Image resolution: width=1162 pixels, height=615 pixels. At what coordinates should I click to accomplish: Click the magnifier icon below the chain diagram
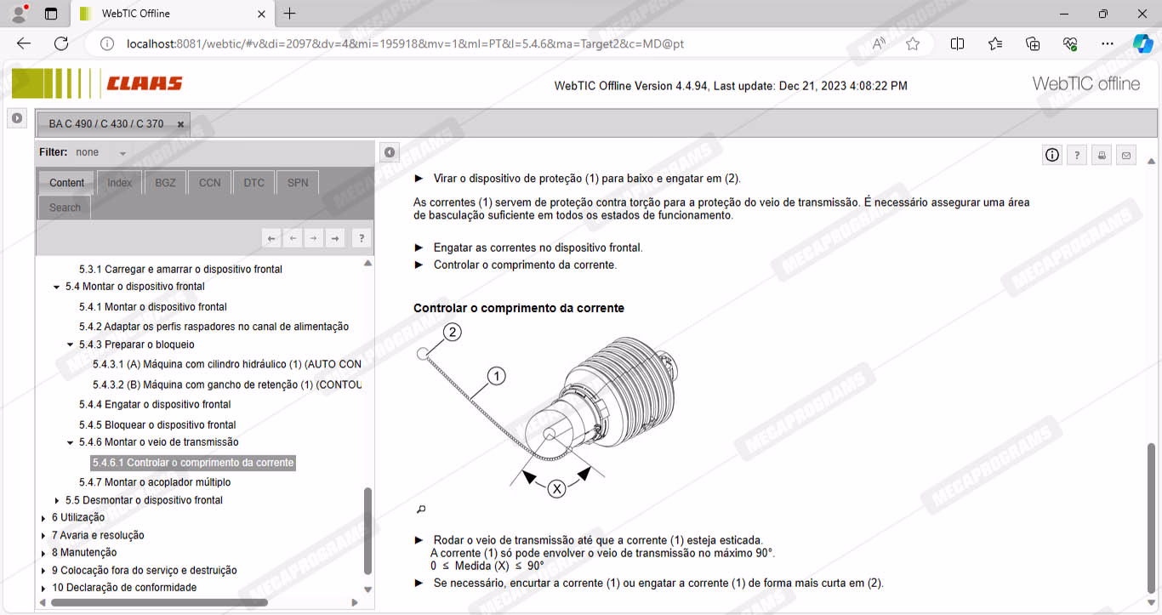click(x=420, y=510)
